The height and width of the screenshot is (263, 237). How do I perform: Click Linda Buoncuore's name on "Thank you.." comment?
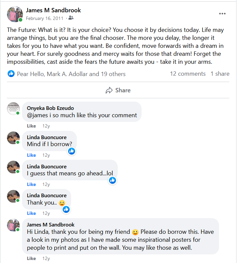click(47, 195)
